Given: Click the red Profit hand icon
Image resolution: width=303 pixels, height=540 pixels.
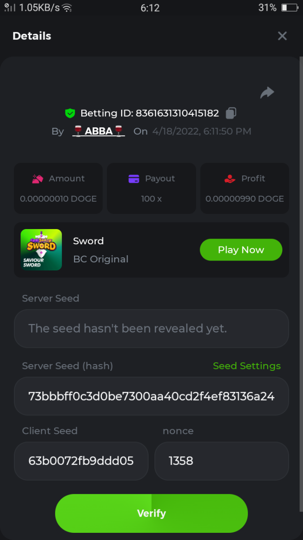Looking at the screenshot, I should pos(230,179).
